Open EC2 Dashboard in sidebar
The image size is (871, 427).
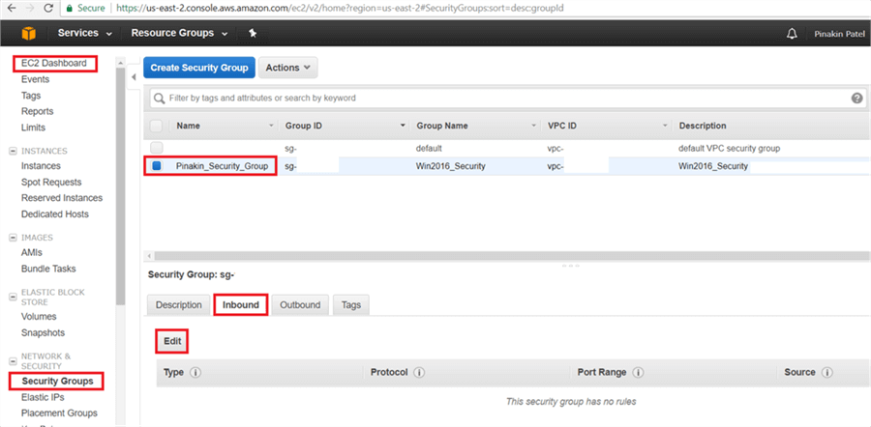pyautogui.click(x=54, y=63)
